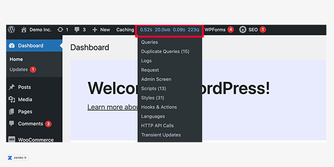This screenshot has width=334, height=167.
Task: Open the WPForms admin bar menu
Action: tap(215, 30)
